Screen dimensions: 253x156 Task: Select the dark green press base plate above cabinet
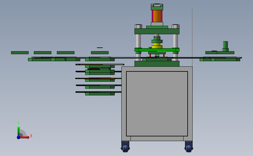tap(157, 64)
